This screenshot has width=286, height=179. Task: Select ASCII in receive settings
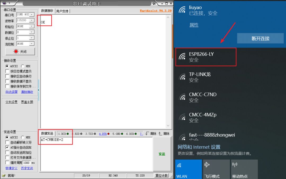click(x=7, y=66)
